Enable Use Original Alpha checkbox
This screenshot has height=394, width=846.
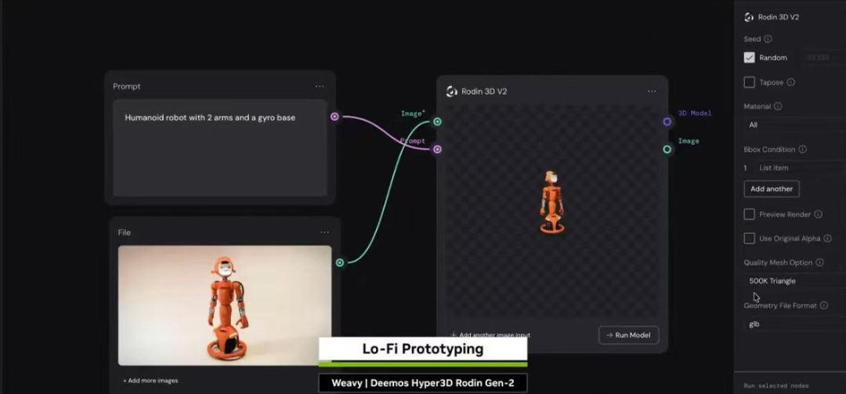(750, 238)
